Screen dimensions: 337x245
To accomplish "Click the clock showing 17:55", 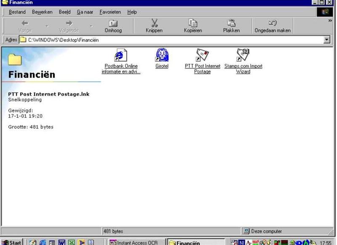I will pos(325,243).
